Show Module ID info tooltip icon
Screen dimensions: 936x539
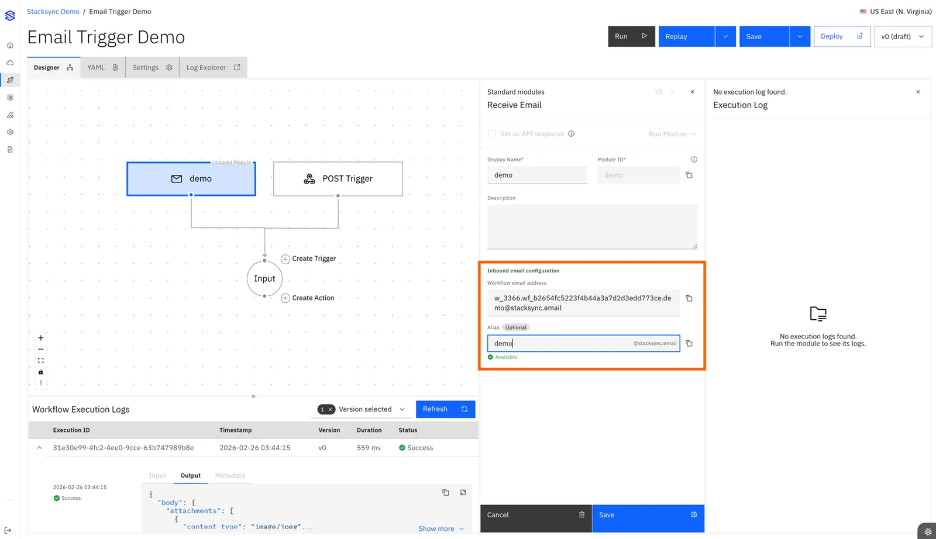694,160
